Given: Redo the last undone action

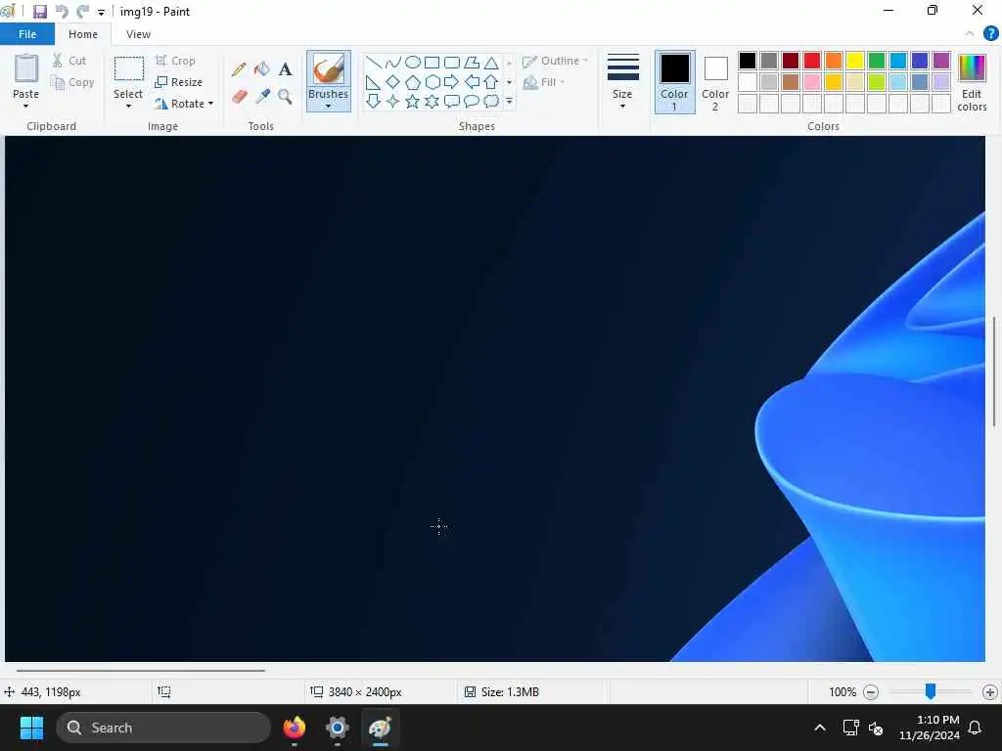Looking at the screenshot, I should tap(82, 12).
